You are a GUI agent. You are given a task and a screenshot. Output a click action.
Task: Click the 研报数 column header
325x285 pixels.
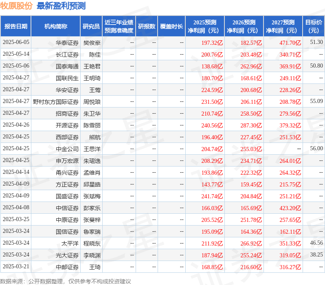coord(147,26)
